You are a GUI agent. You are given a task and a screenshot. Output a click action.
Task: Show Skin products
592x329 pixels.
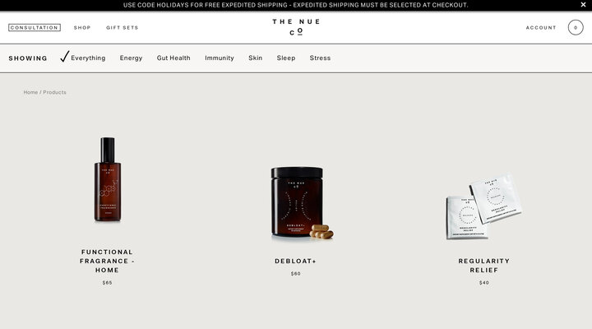(x=255, y=58)
